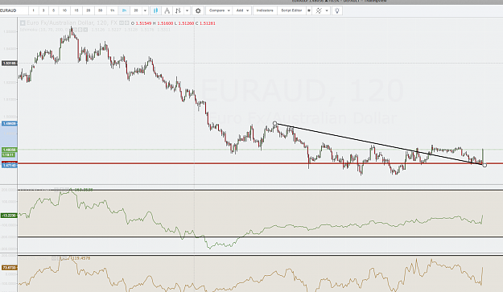This screenshot has width=503, height=292.
Task: Click the green -13.2230 indicator value label
Action: pyautogui.click(x=9, y=216)
